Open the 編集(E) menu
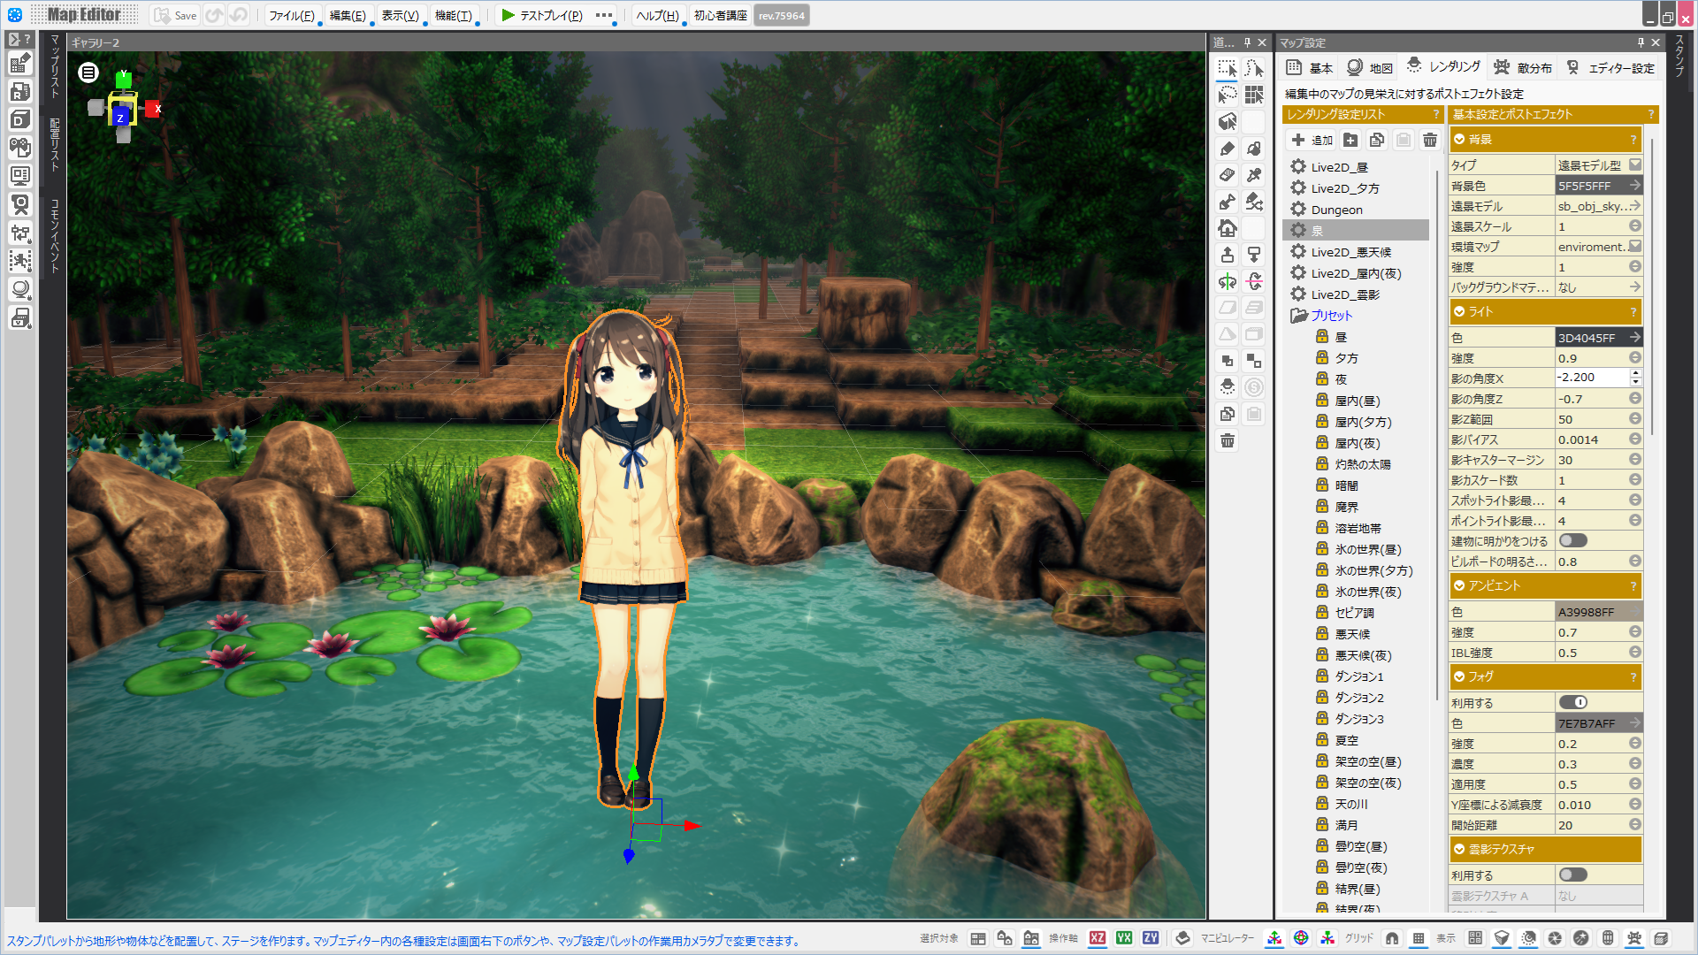This screenshot has width=1698, height=955. [348, 16]
